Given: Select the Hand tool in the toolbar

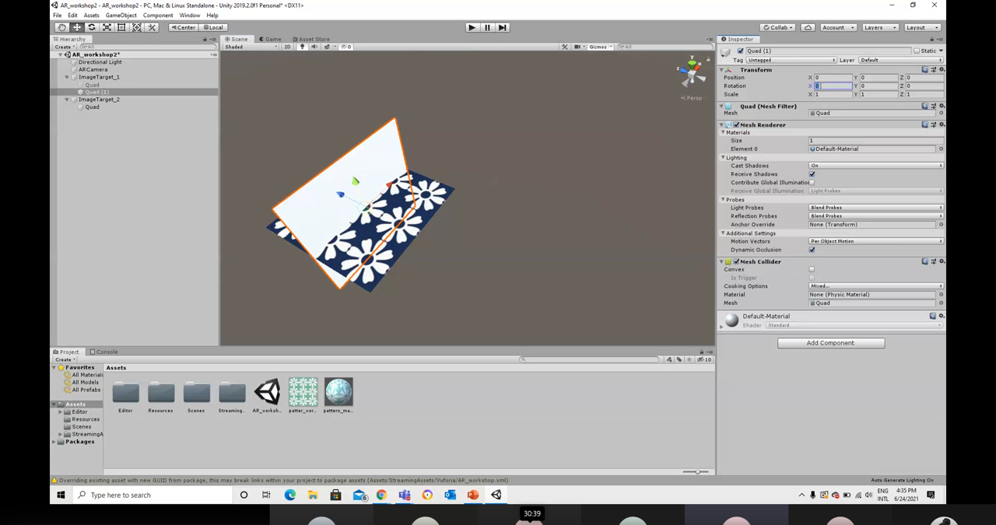Looking at the screenshot, I should 61,27.
